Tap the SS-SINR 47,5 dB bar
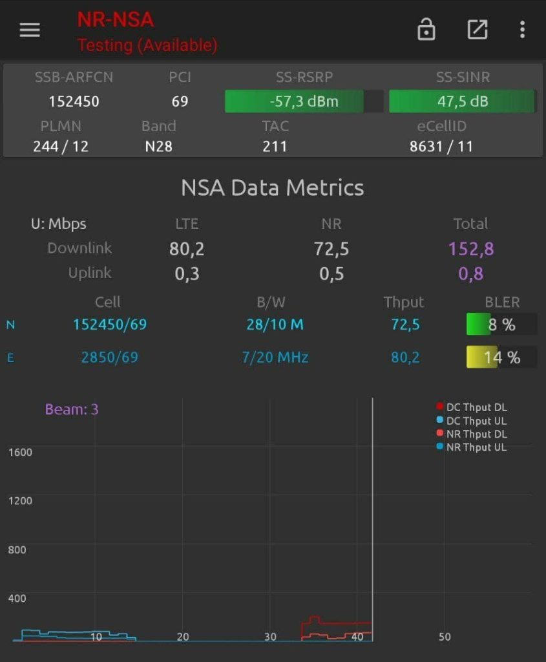Screen dimensions: 546x662 click(x=462, y=101)
